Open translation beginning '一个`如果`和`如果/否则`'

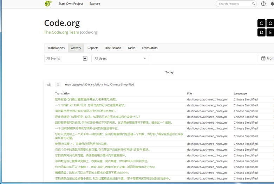pyautogui.click(x=90, y=105)
